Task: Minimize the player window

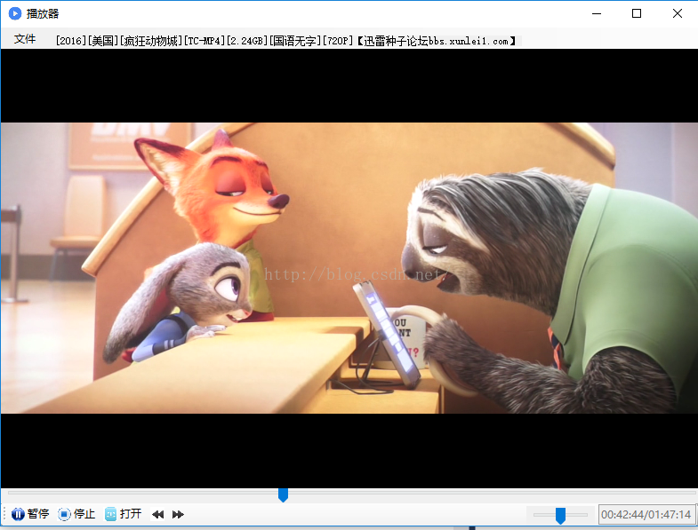Action: pos(597,13)
